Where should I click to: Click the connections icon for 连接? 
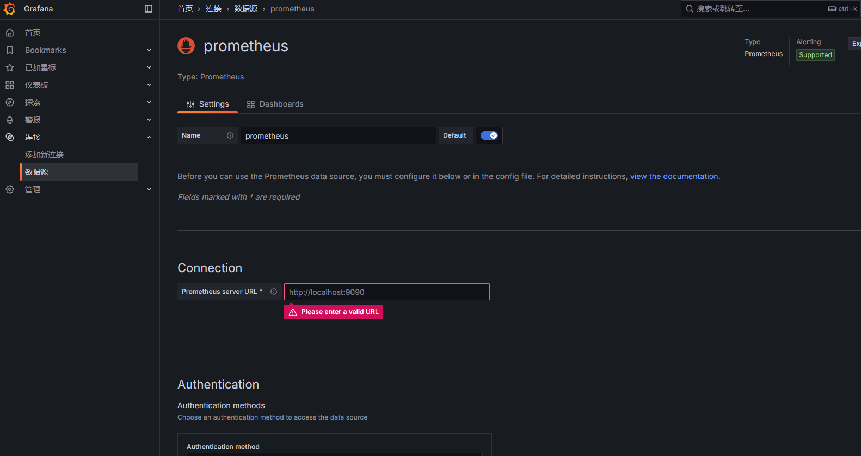coord(10,137)
